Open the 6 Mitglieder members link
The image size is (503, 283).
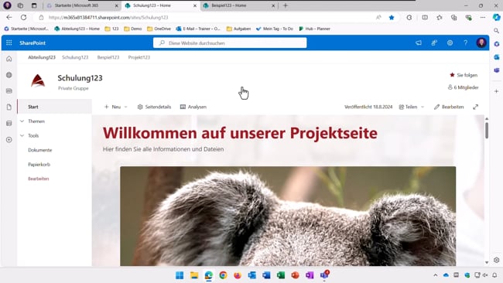pyautogui.click(x=463, y=87)
